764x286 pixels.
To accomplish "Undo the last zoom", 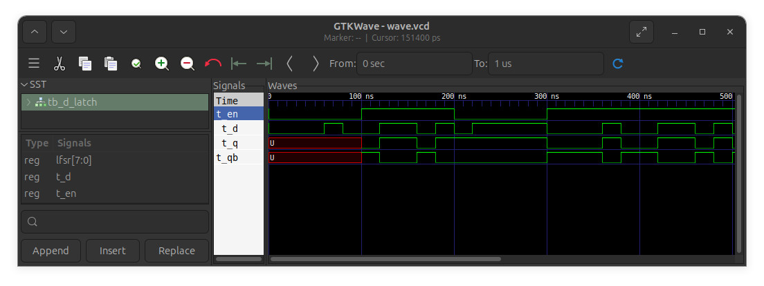I will [x=213, y=64].
